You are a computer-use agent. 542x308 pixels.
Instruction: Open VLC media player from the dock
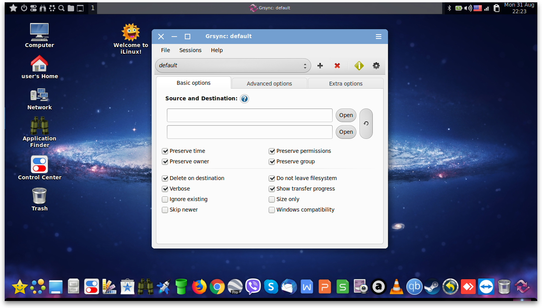pyautogui.click(x=397, y=287)
